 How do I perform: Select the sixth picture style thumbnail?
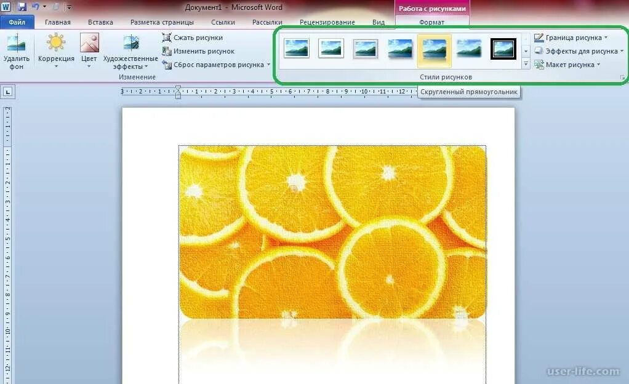click(x=469, y=49)
